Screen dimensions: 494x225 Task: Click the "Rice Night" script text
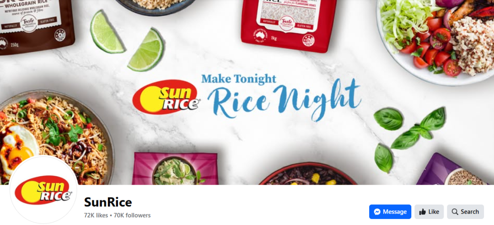[284, 100]
